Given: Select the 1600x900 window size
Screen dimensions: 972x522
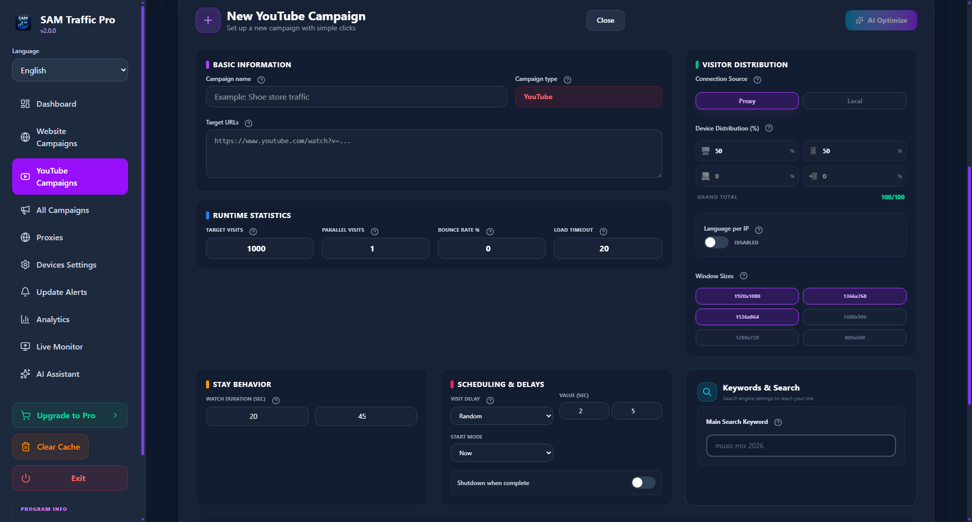Looking at the screenshot, I should [854, 317].
